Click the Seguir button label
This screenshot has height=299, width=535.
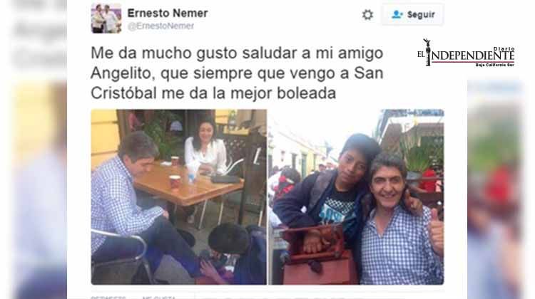click(421, 15)
